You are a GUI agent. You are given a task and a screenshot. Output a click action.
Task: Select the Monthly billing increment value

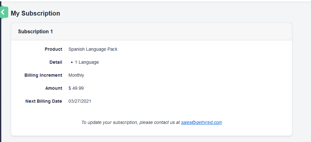(76, 75)
